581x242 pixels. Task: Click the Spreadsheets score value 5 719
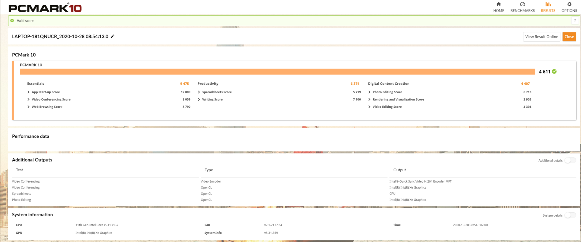click(357, 92)
